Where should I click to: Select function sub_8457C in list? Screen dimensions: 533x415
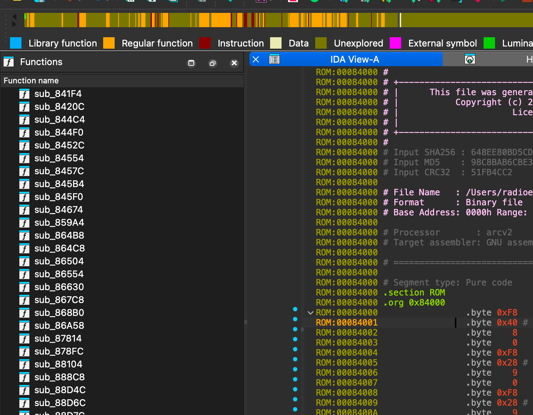122,171
